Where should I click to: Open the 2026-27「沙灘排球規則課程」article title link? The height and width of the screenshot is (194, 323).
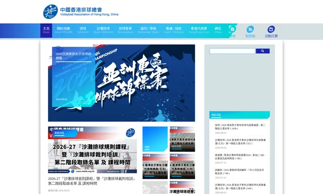[91, 181]
